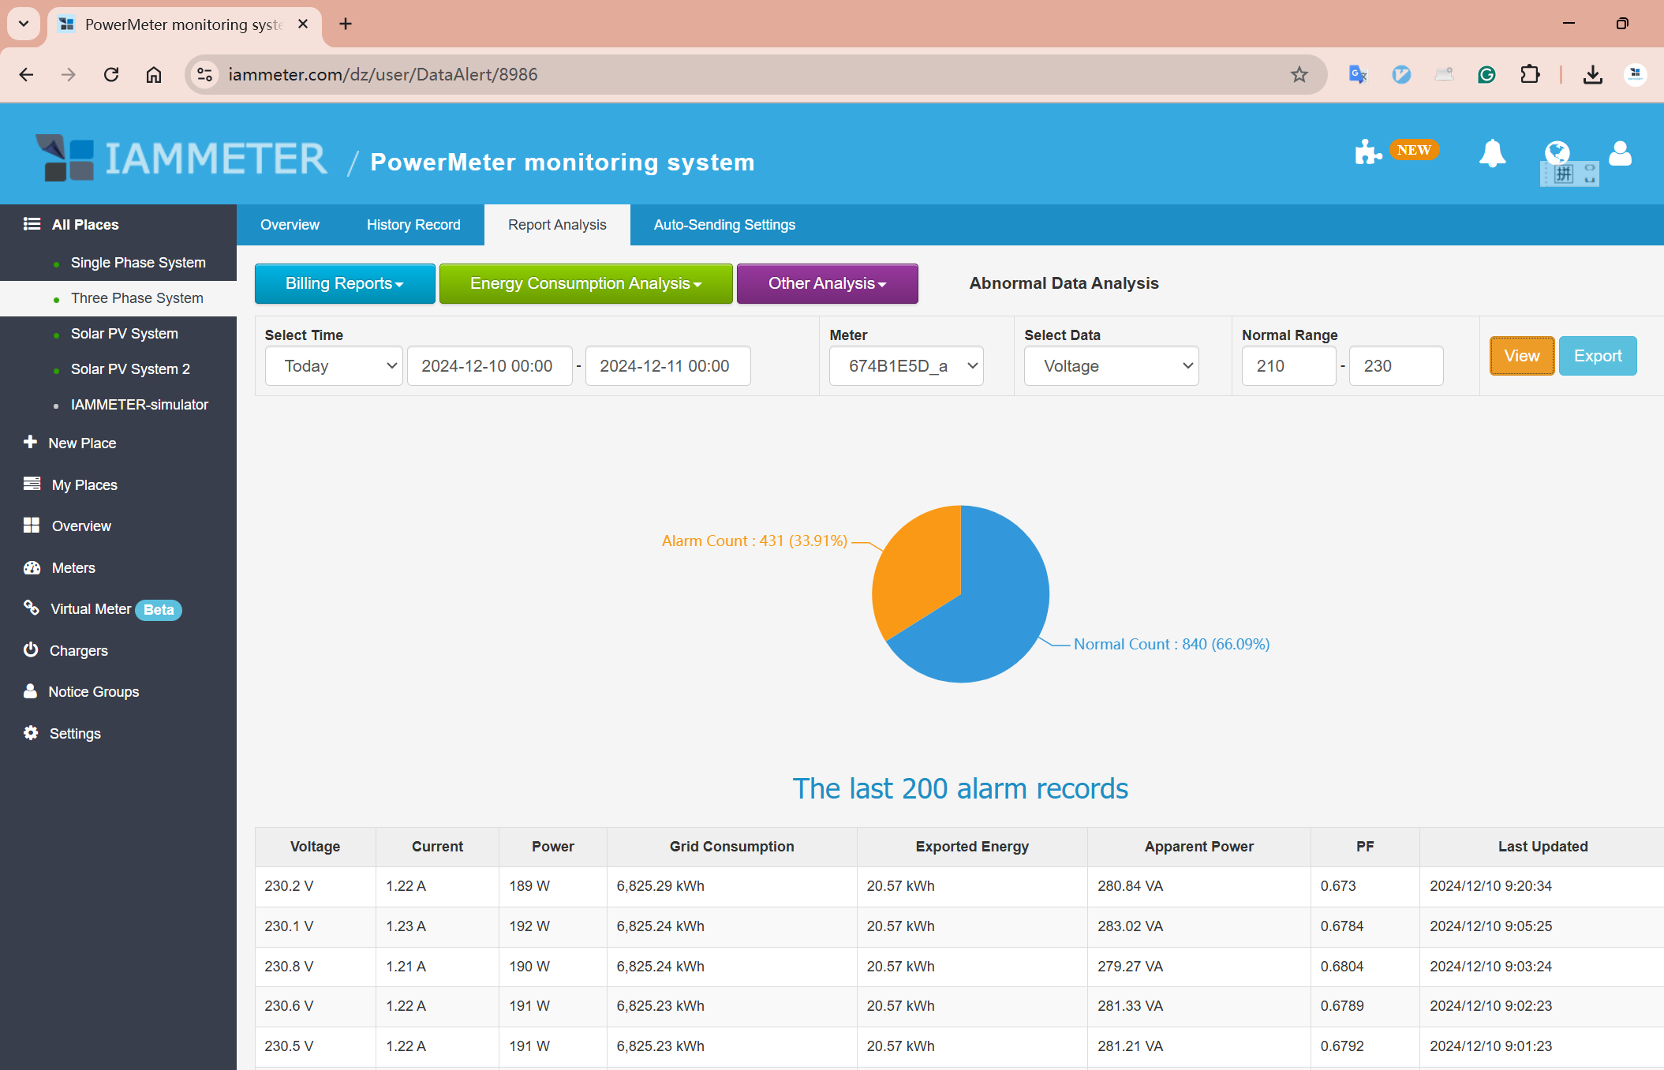Click the orange View button
The width and height of the screenshot is (1664, 1070).
pyautogui.click(x=1521, y=356)
